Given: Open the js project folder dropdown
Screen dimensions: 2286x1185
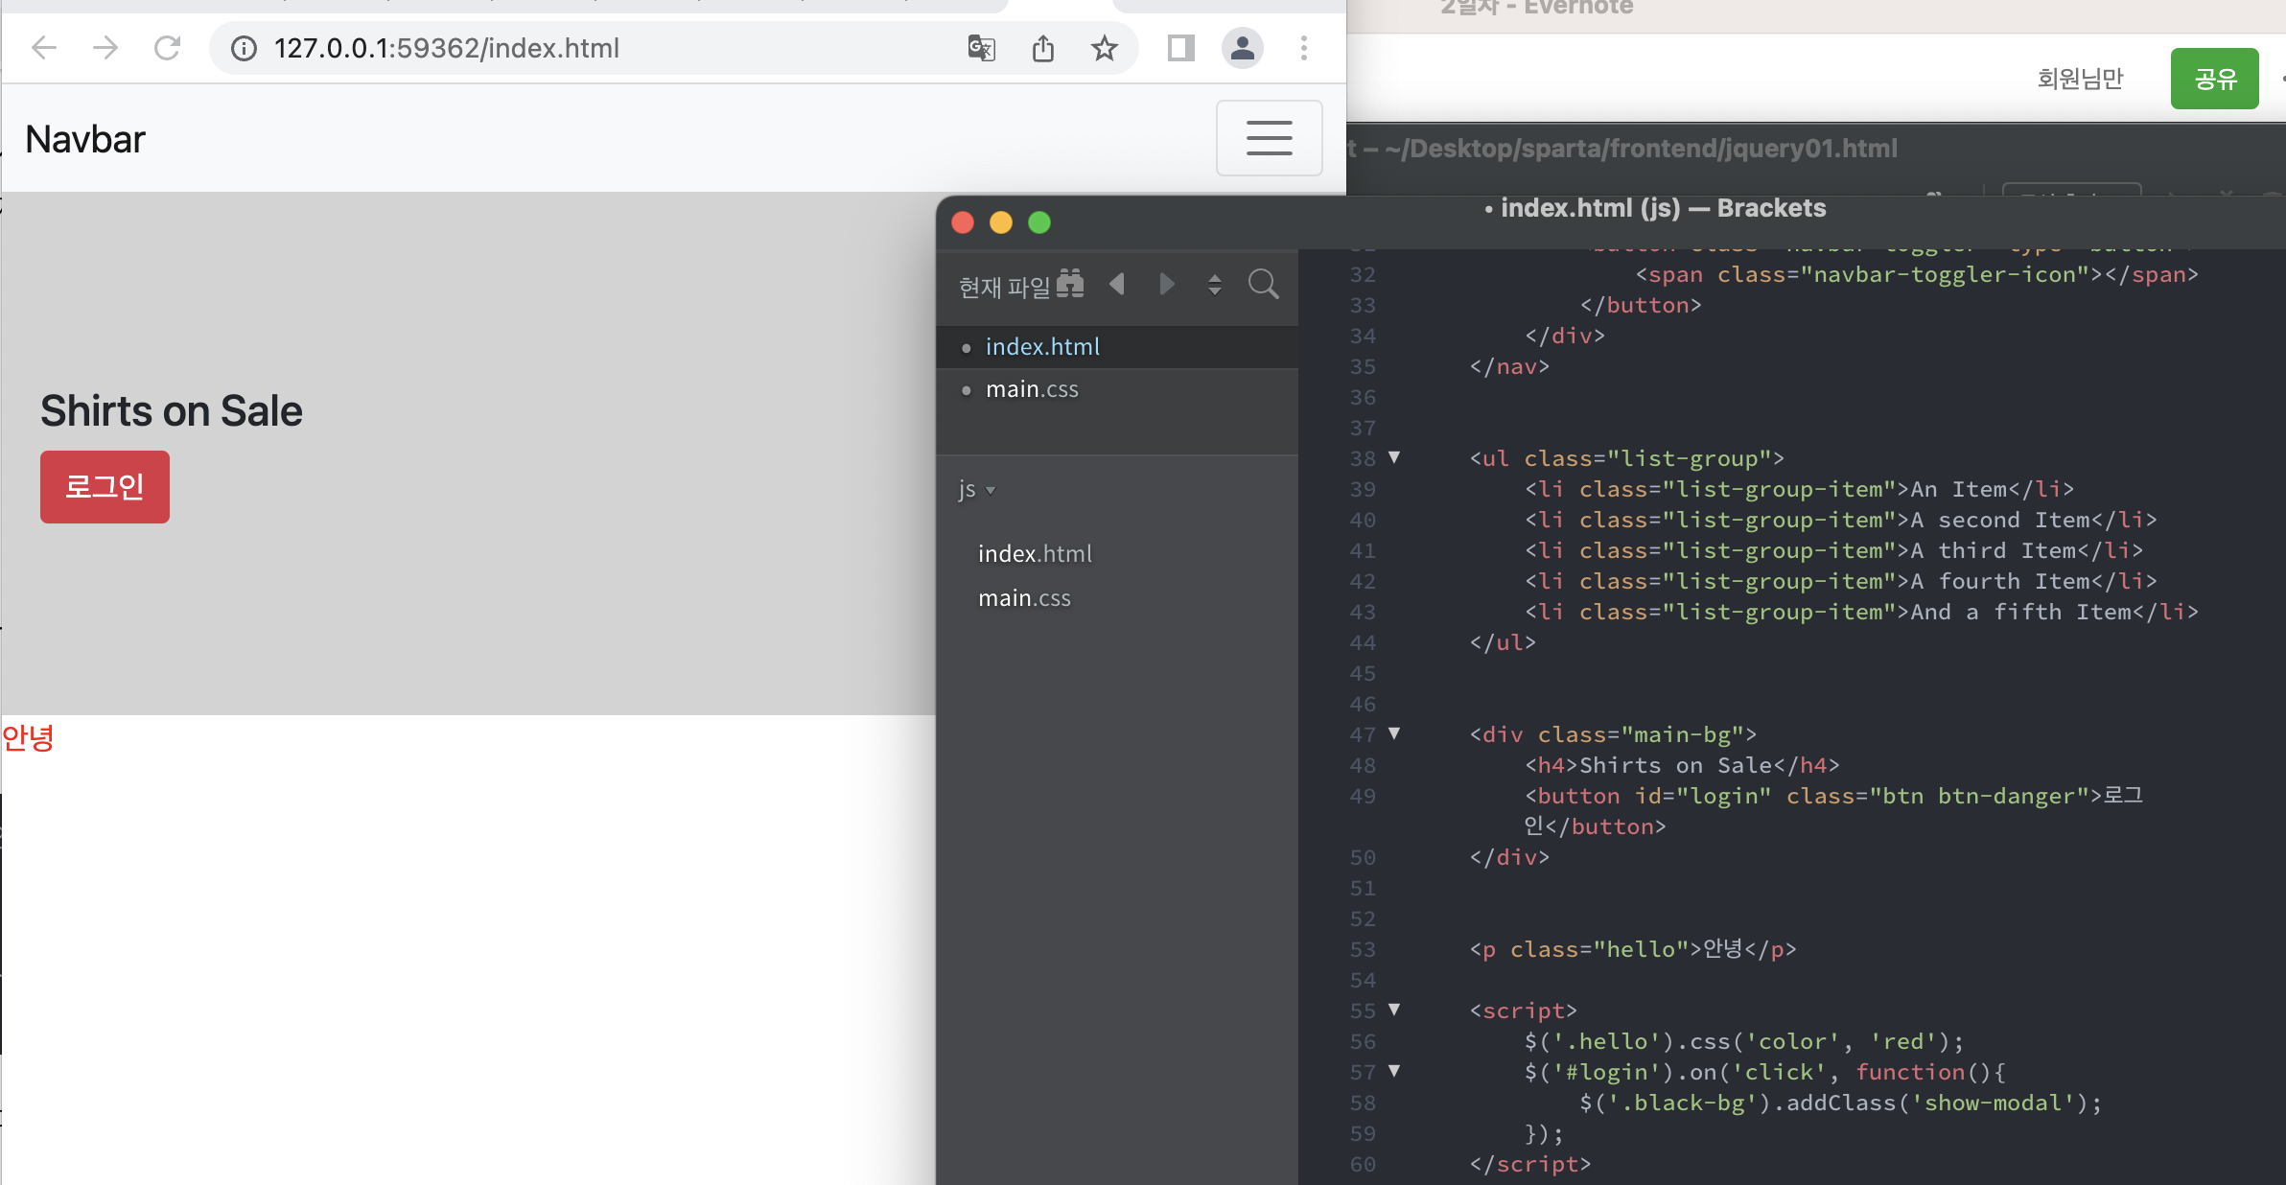Looking at the screenshot, I should click(977, 489).
